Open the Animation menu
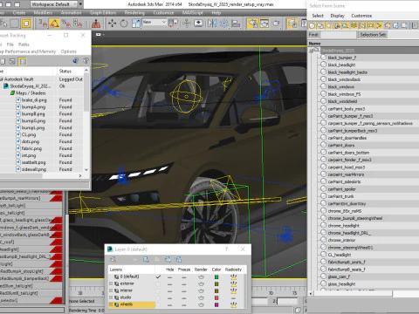This screenshot has height=314, width=419. pos(71,13)
